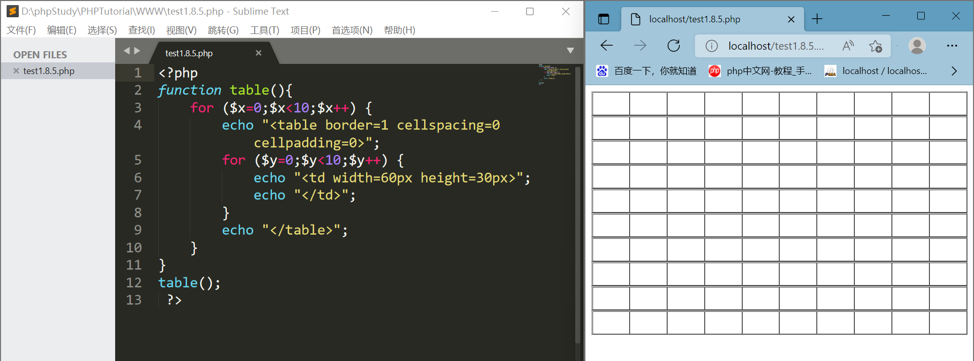Open the 视图(V) menu
Screen dimensions: 974x361
(181, 30)
